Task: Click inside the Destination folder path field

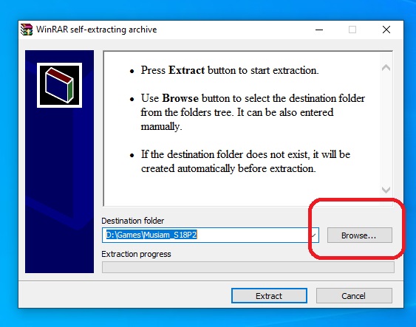Action: pos(205,235)
